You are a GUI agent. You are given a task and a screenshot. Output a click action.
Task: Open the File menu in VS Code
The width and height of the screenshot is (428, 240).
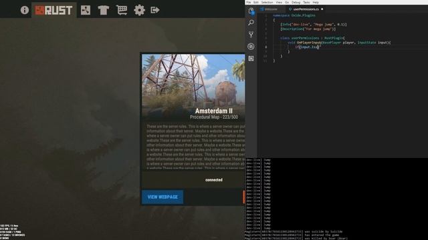[x=248, y=2]
